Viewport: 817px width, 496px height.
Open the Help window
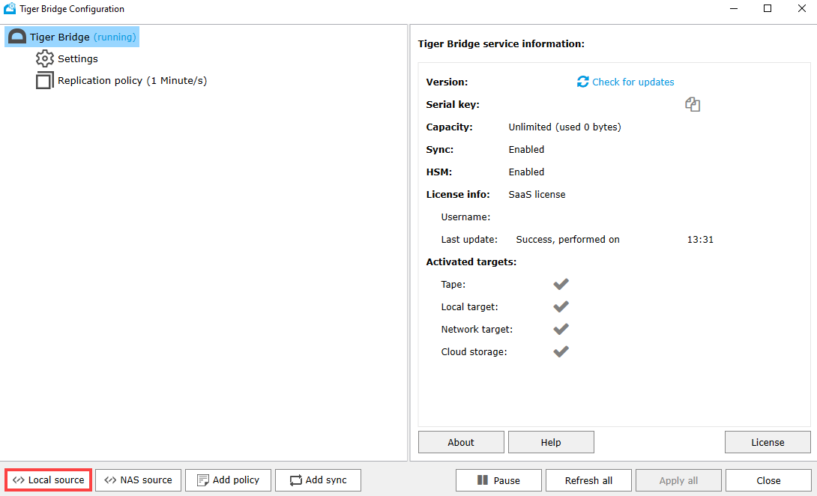click(551, 441)
